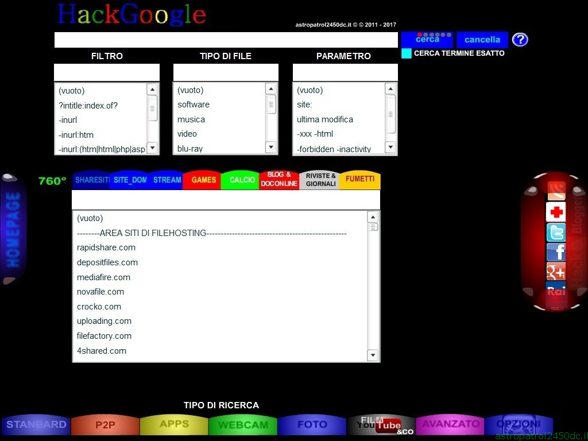Open the Facebook icon
The width and height of the screenshot is (588, 441).
click(556, 252)
